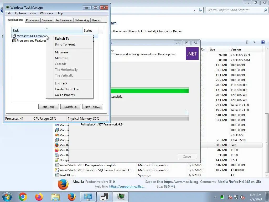269x202 pixels.
Task: Choose Bring To Front in the context menu
Action: 70,44
